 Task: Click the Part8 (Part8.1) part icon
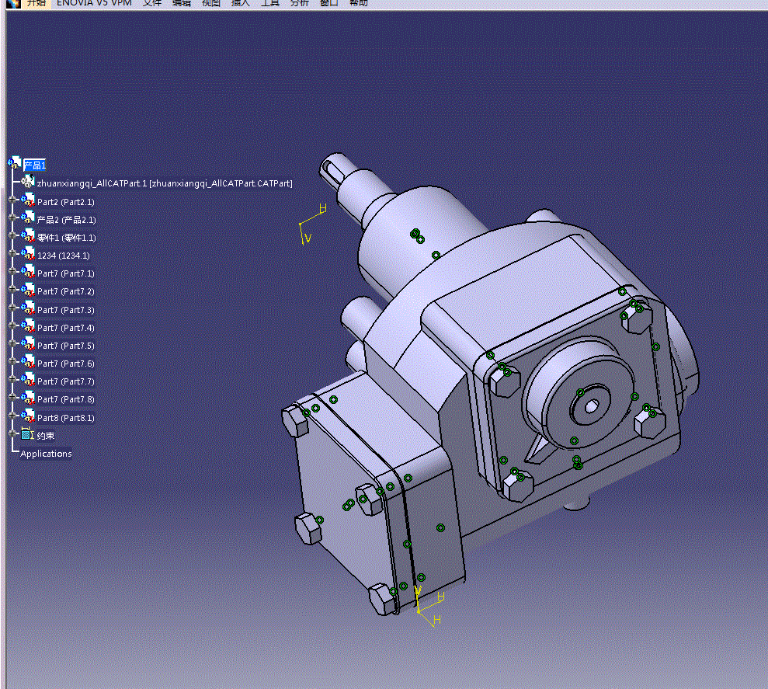(x=28, y=416)
